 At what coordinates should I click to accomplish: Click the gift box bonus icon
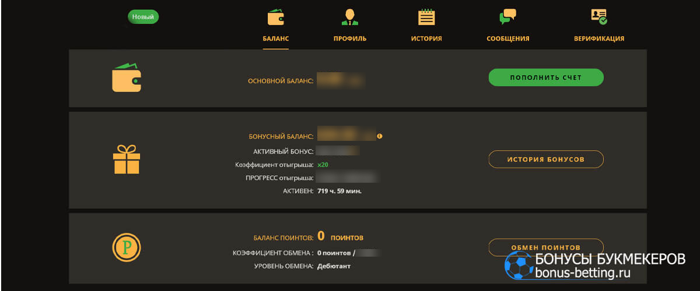pos(127,159)
